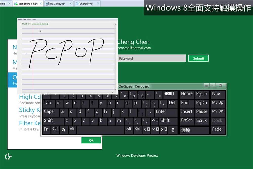This screenshot has height=169, width=253.
Task: Click the 'Must first write something' text
Action: click(x=35, y=24)
